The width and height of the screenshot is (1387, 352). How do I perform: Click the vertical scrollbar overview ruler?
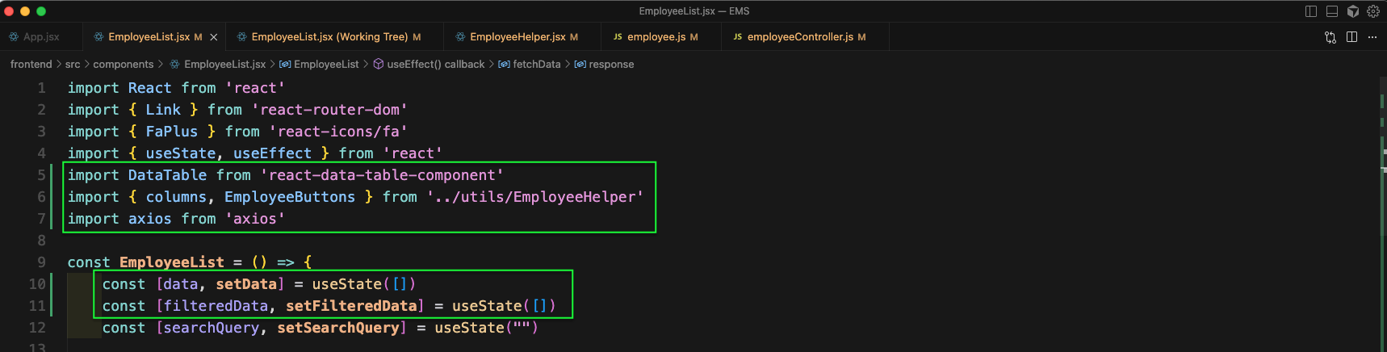click(x=1381, y=214)
